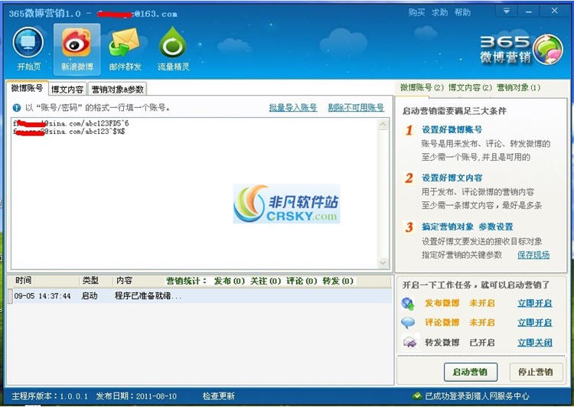The width and height of the screenshot is (574, 407).
Task: Click the 发布 (0) statistic
Action: point(229,281)
